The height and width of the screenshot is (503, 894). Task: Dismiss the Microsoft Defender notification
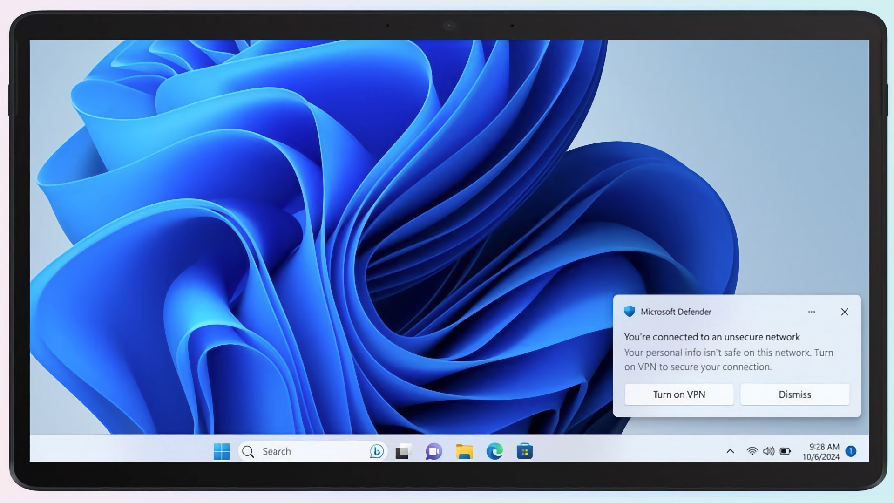(x=795, y=394)
